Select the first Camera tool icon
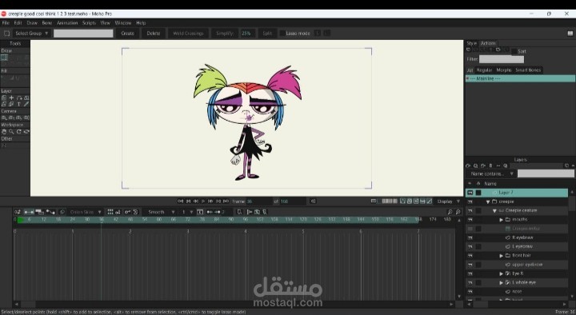Screen dimensions: 576x315 tap(4, 118)
